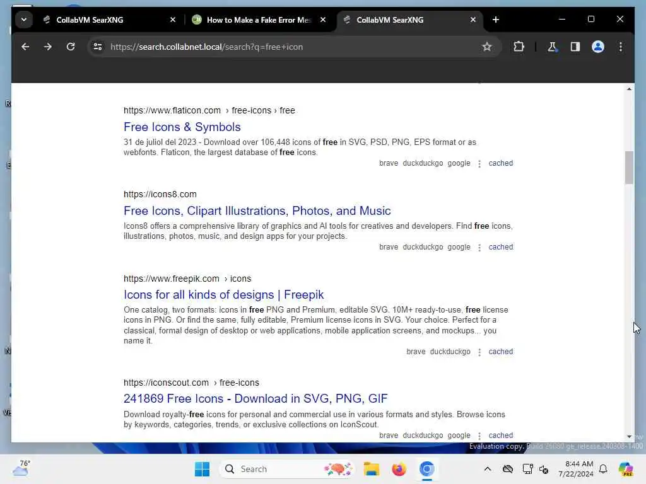Click the taskbar Search box
Screen dimensions: 646x484
(x=288, y=469)
